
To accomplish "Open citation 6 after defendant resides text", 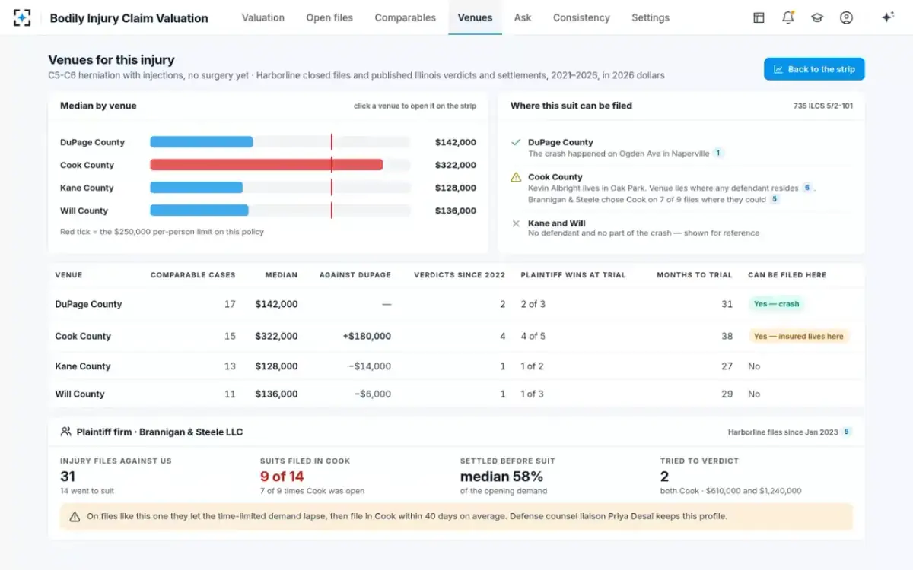I will coord(806,188).
